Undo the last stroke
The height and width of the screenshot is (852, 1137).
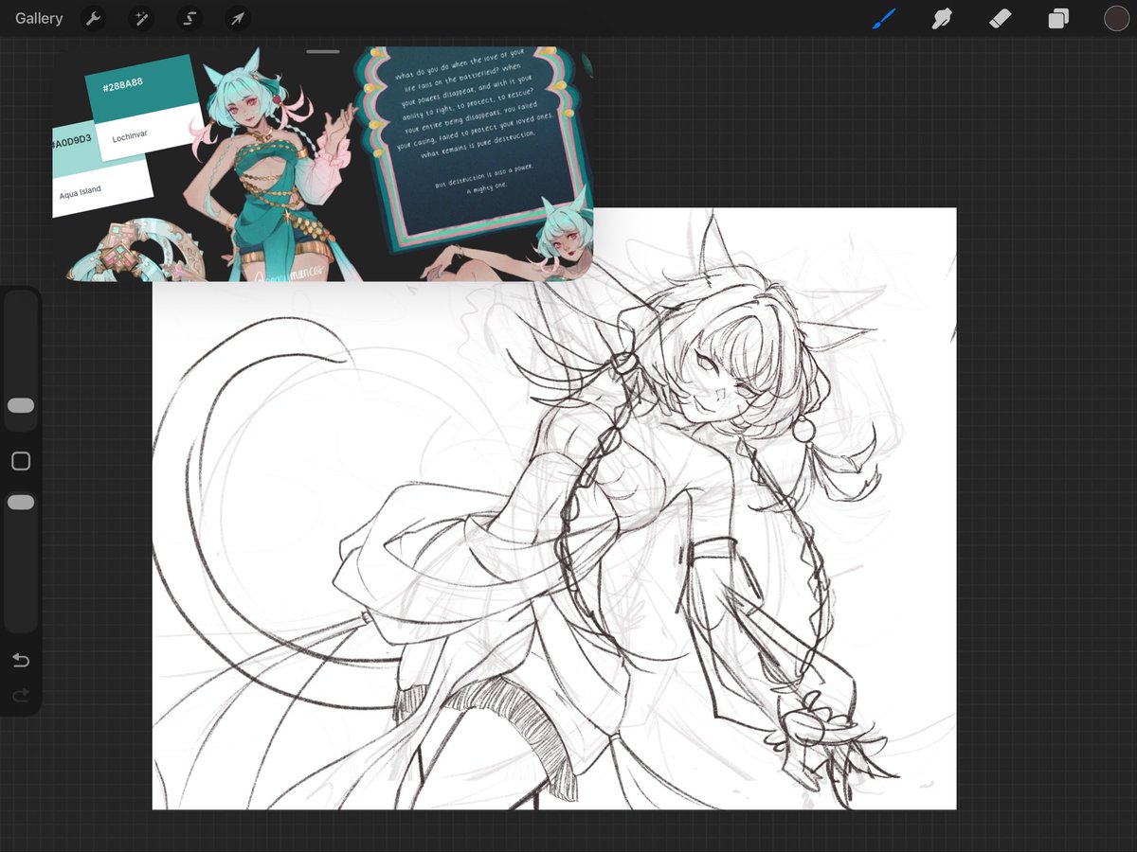click(21, 661)
